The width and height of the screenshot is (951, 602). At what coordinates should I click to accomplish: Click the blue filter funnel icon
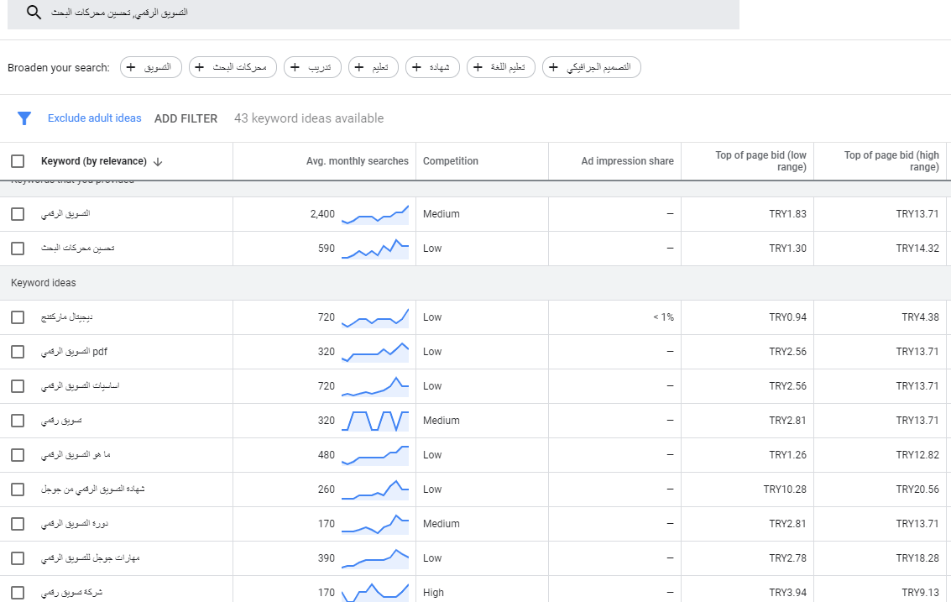24,118
